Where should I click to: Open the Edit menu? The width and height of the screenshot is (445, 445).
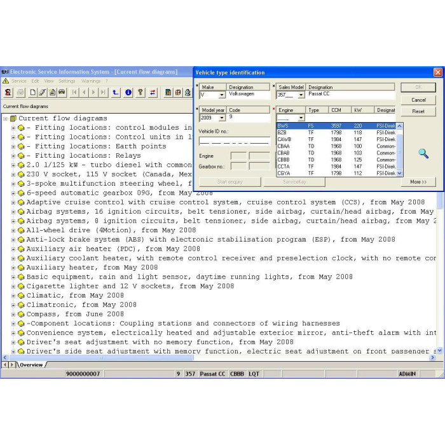pyautogui.click(x=35, y=81)
